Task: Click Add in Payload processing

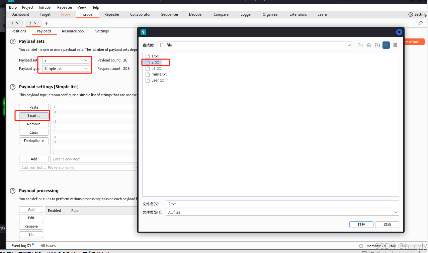Action: coord(31,210)
